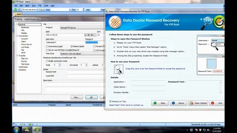The height and width of the screenshot is (133, 237).
Task: Click the toolbar Port stepper arrows
Action: (x=84, y=10)
